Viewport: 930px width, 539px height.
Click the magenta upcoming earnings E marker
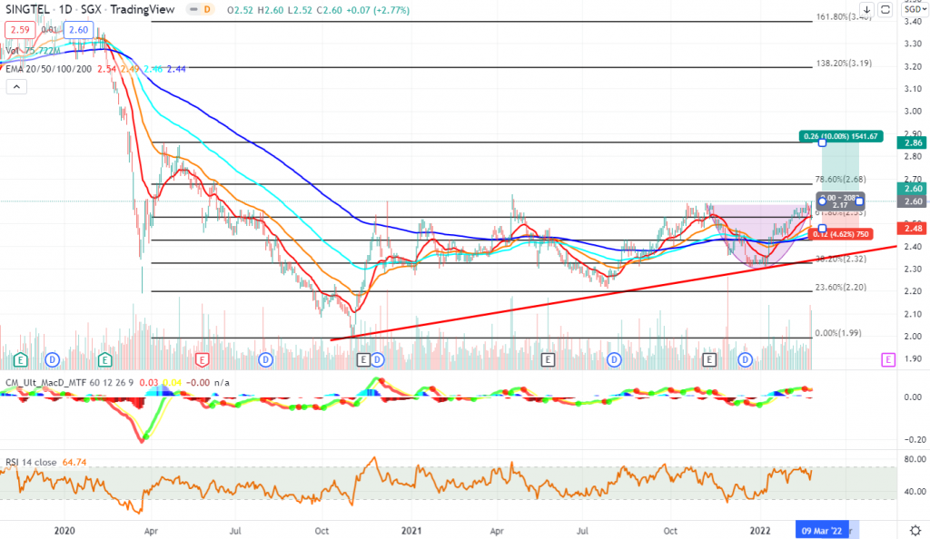click(888, 359)
